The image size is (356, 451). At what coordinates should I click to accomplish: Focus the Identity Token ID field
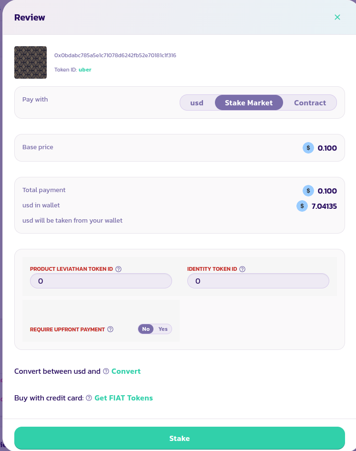(x=258, y=281)
